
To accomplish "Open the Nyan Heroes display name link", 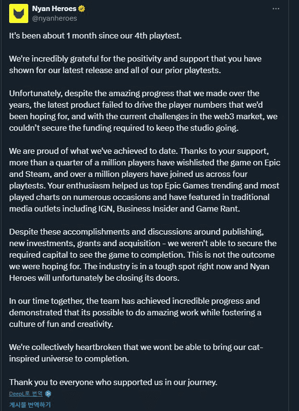I will pos(54,9).
